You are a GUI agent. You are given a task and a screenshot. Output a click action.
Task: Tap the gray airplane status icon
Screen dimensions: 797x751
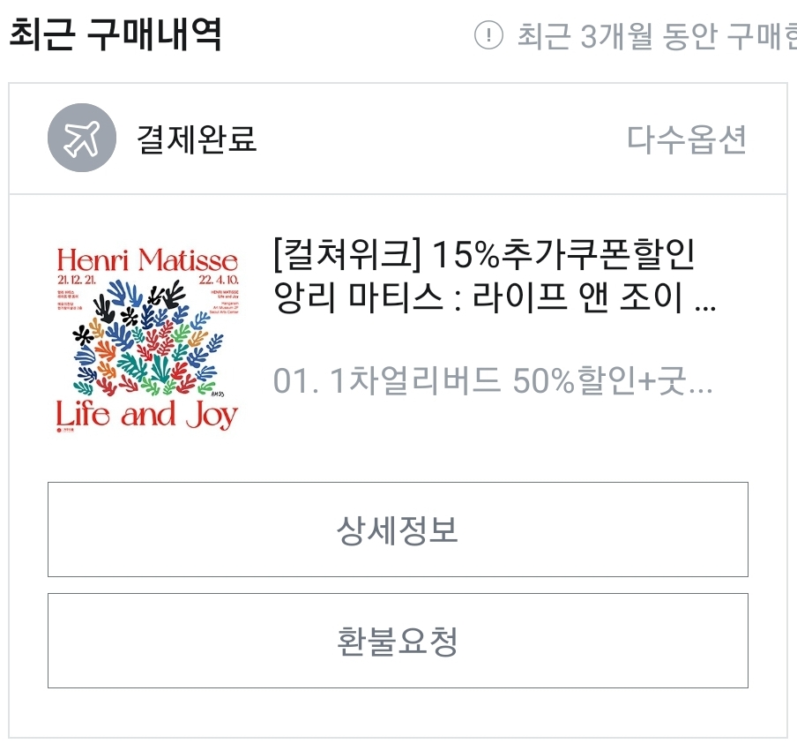tap(82, 138)
